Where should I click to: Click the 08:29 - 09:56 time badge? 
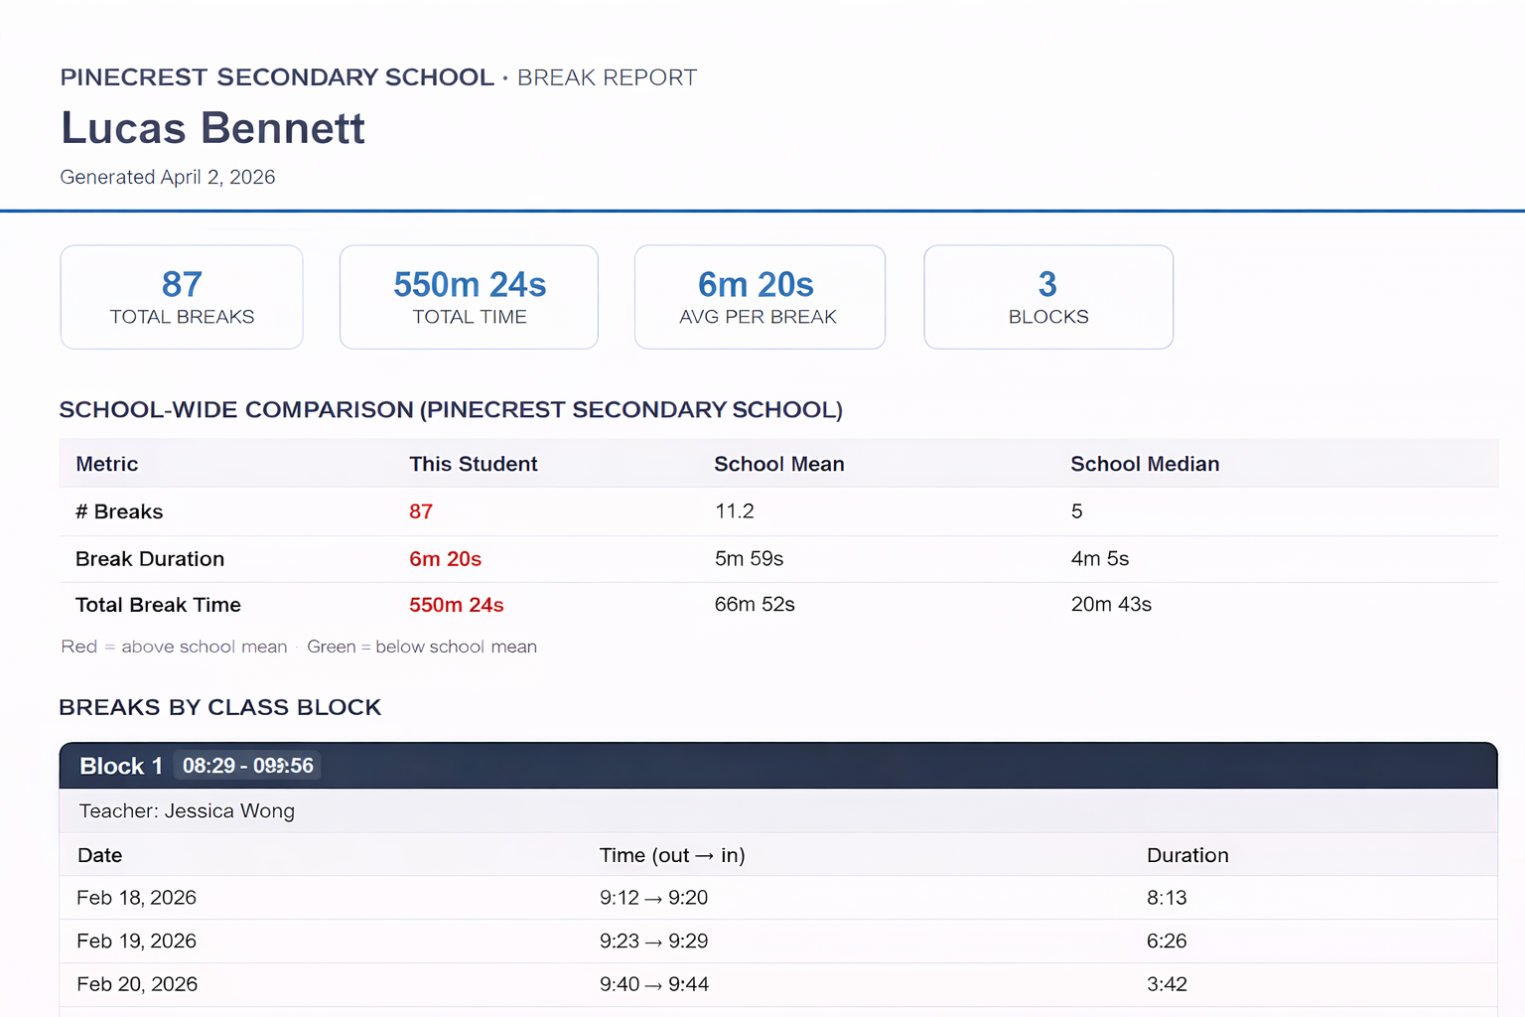point(247,766)
